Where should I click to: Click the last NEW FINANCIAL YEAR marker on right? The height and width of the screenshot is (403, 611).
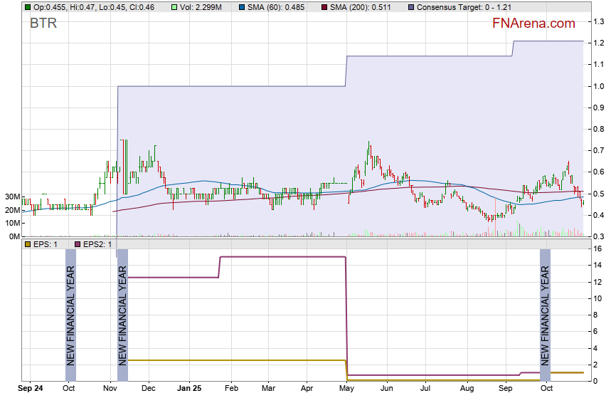click(x=545, y=314)
